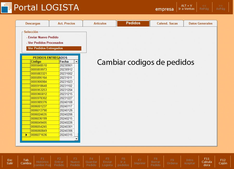This screenshot has width=234, height=169.
Task: Click the Esc Salir button
Action: [x=10, y=162]
